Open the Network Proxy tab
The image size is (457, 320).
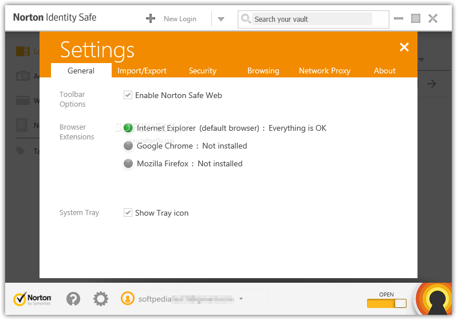click(324, 71)
